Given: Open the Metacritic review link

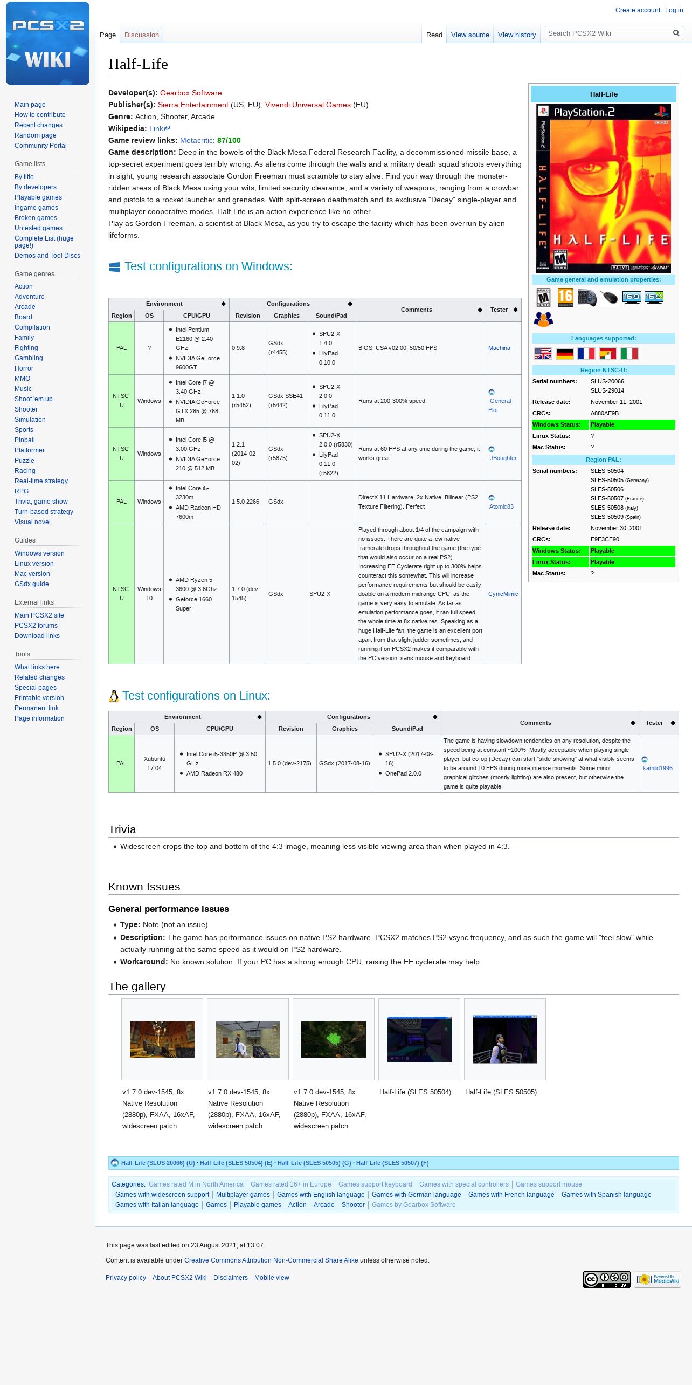Looking at the screenshot, I should (x=197, y=140).
